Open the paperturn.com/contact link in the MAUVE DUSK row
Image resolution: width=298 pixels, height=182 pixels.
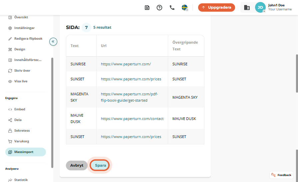pos(132,119)
